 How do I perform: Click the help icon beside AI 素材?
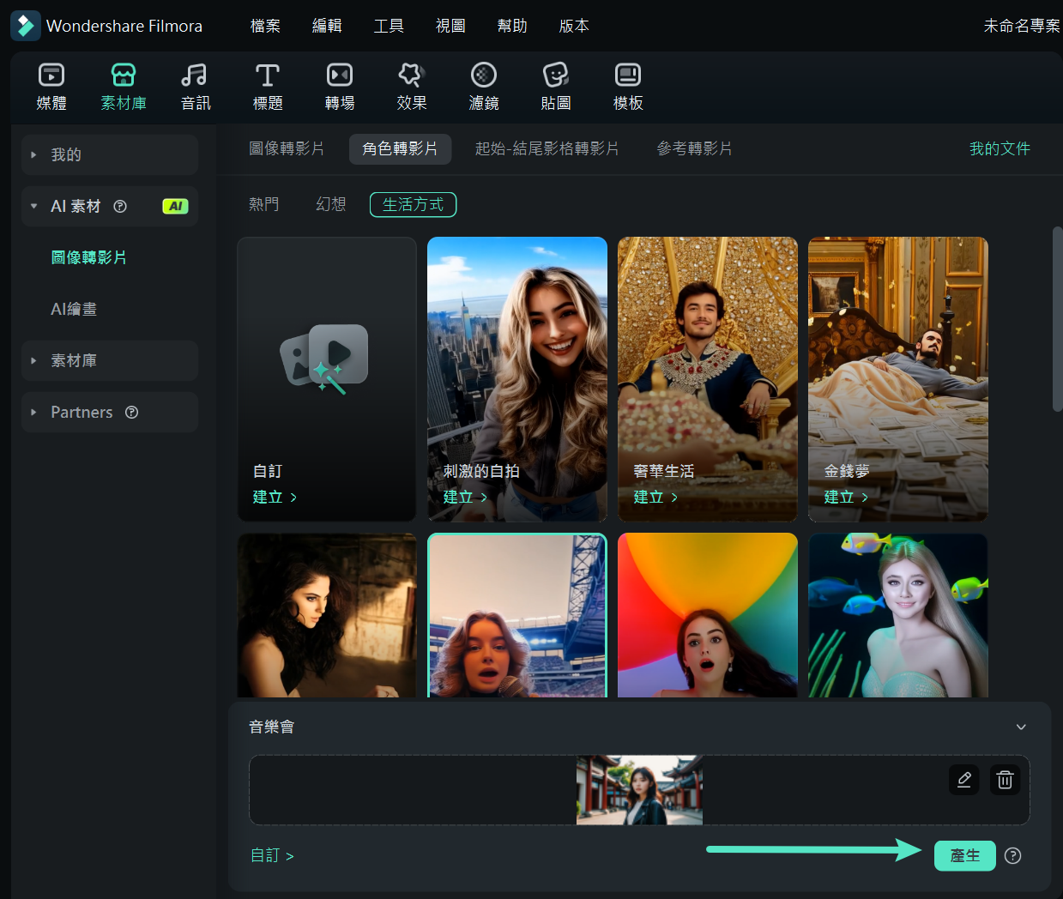(x=120, y=206)
